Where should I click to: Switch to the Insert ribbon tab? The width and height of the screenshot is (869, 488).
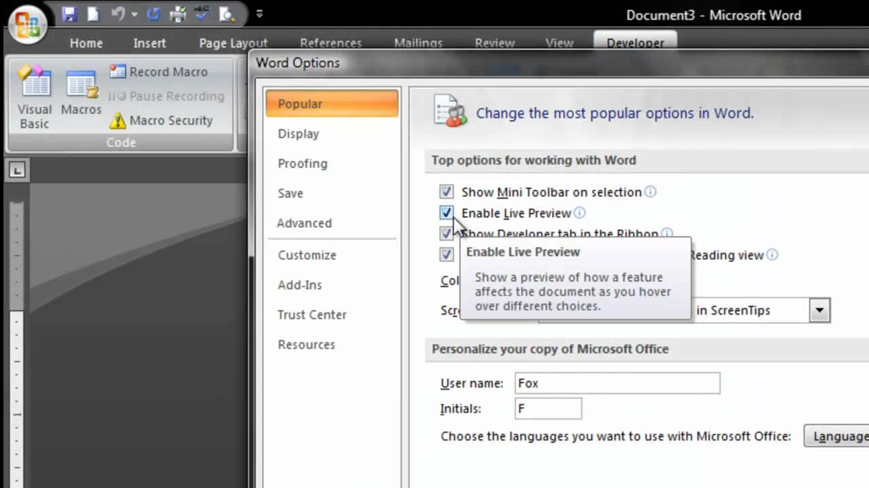click(x=149, y=43)
